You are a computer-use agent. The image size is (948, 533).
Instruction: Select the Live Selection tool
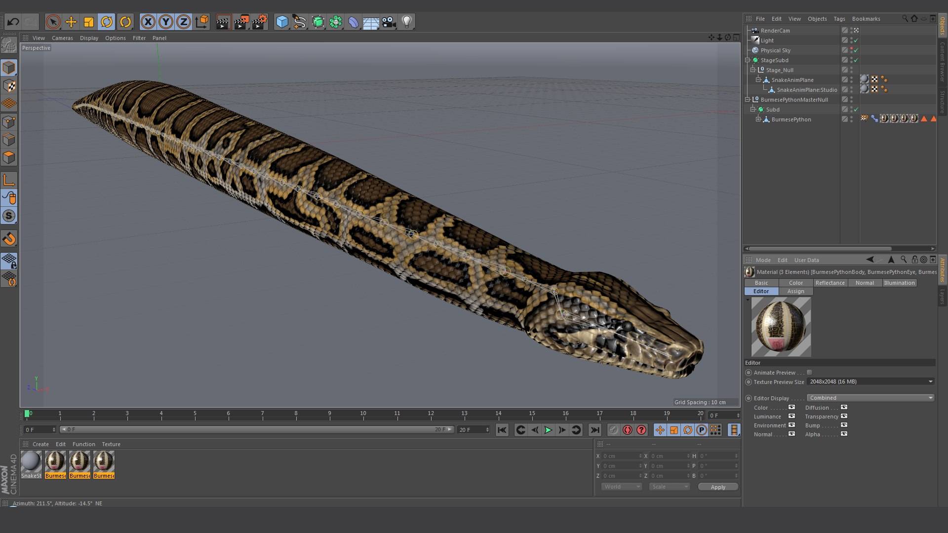(53, 22)
